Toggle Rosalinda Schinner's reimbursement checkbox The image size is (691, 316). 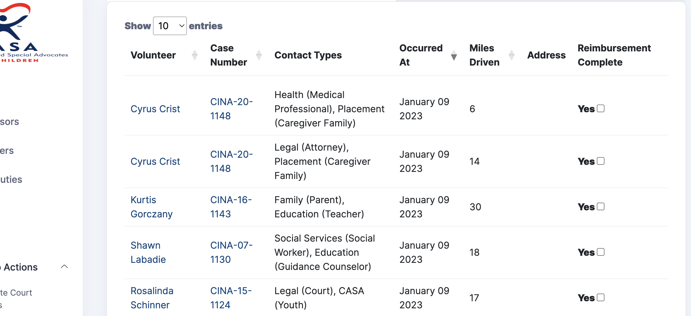click(600, 298)
